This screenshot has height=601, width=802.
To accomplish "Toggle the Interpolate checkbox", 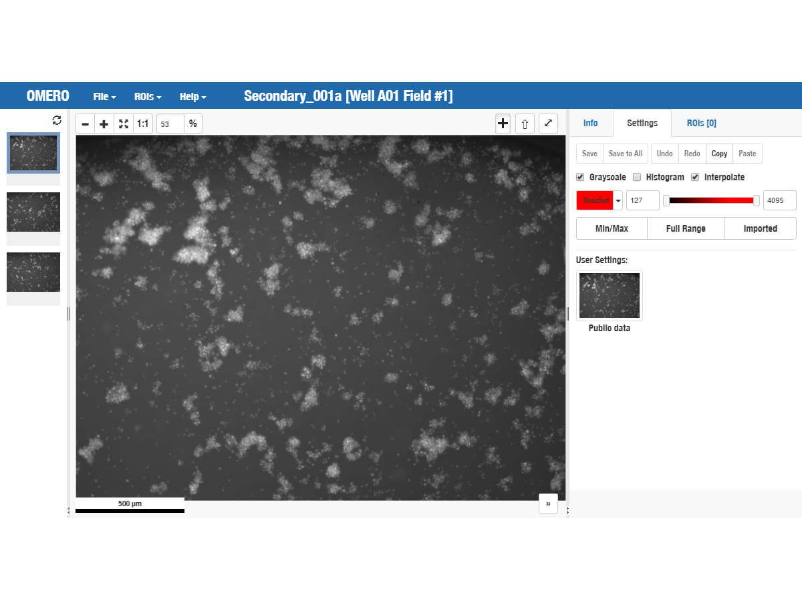I will click(x=695, y=177).
